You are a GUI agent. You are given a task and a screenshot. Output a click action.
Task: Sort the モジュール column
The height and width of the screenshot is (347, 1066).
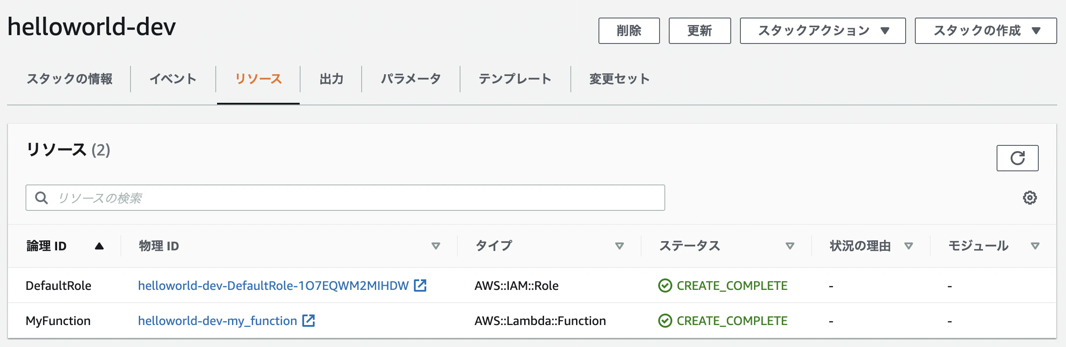coord(1035,246)
